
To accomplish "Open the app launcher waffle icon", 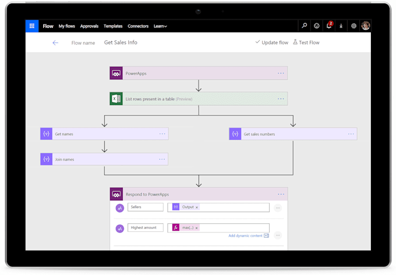I will point(32,26).
